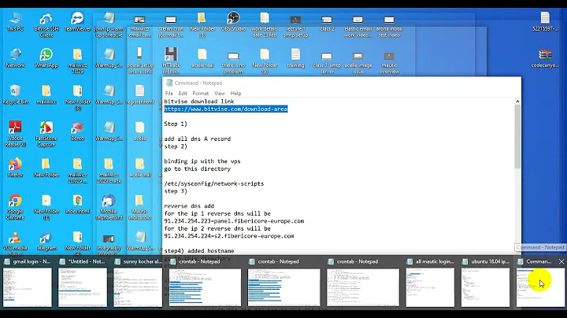Launch the FastStone Capture shortcut

(46, 134)
